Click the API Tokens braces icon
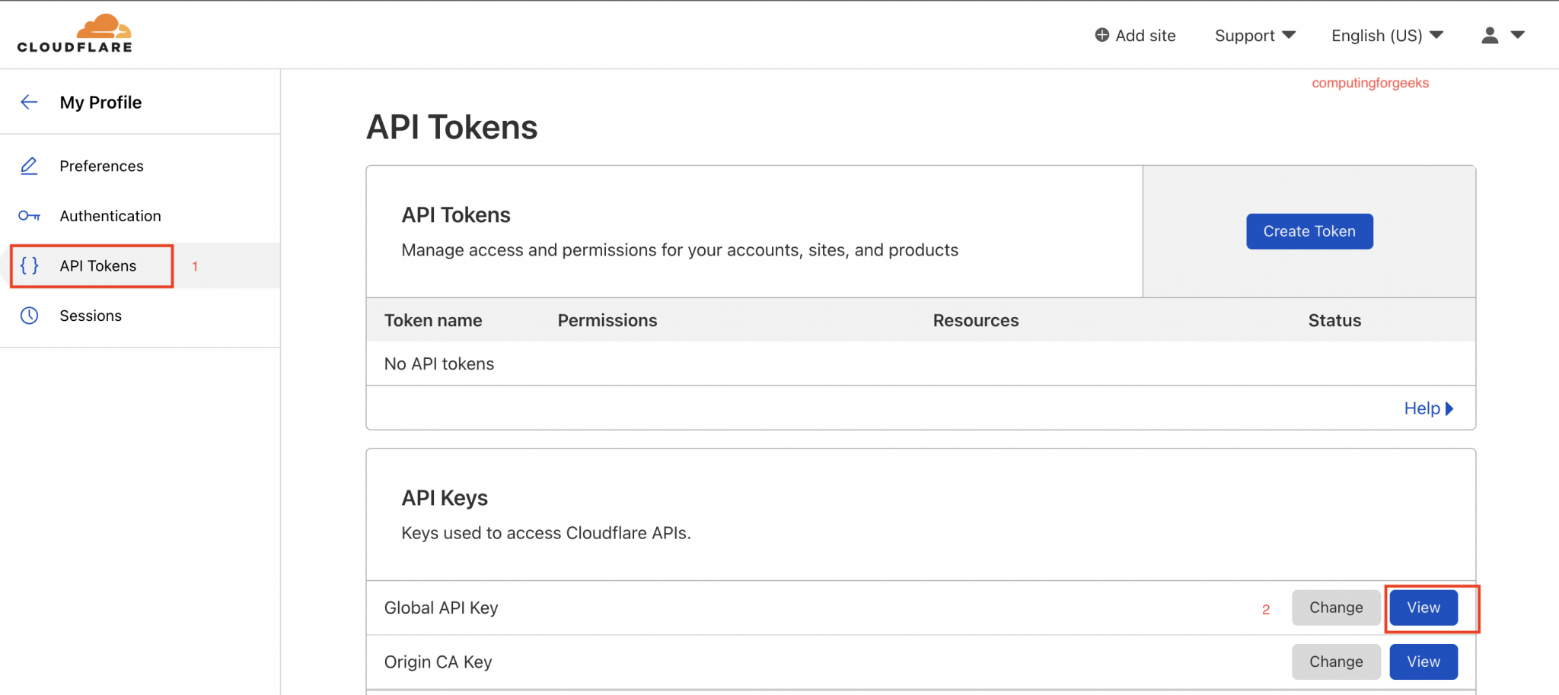Image resolution: width=1559 pixels, height=695 pixels. tap(29, 265)
